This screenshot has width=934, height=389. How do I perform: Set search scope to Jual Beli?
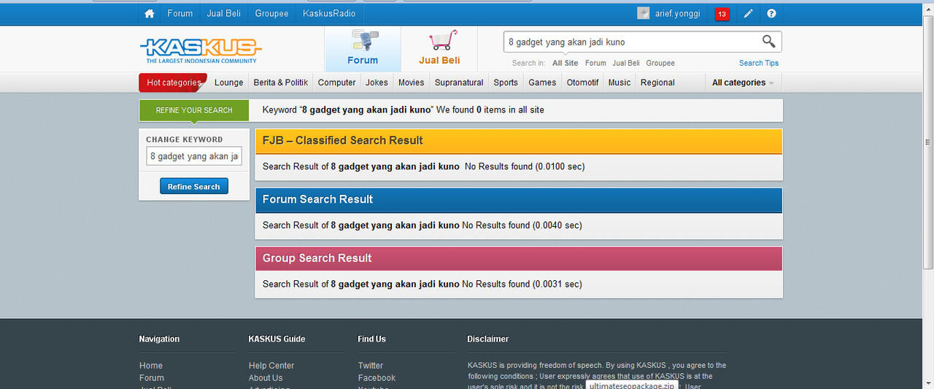626,63
